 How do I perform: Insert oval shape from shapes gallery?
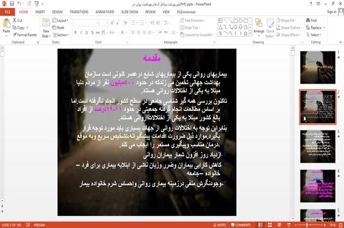tap(240, 21)
